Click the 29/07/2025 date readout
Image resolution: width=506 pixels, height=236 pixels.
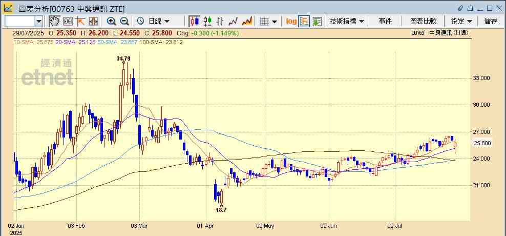28,33
